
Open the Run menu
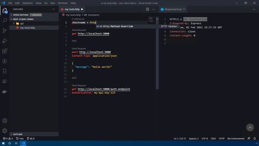point(53,3)
